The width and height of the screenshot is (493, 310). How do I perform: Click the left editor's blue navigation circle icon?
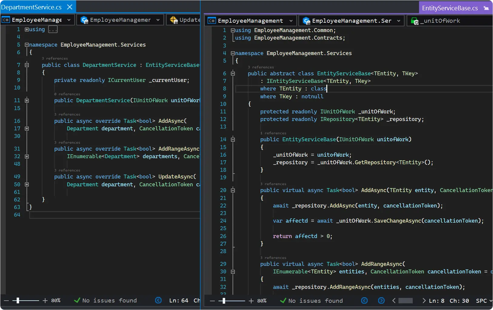[158, 300]
